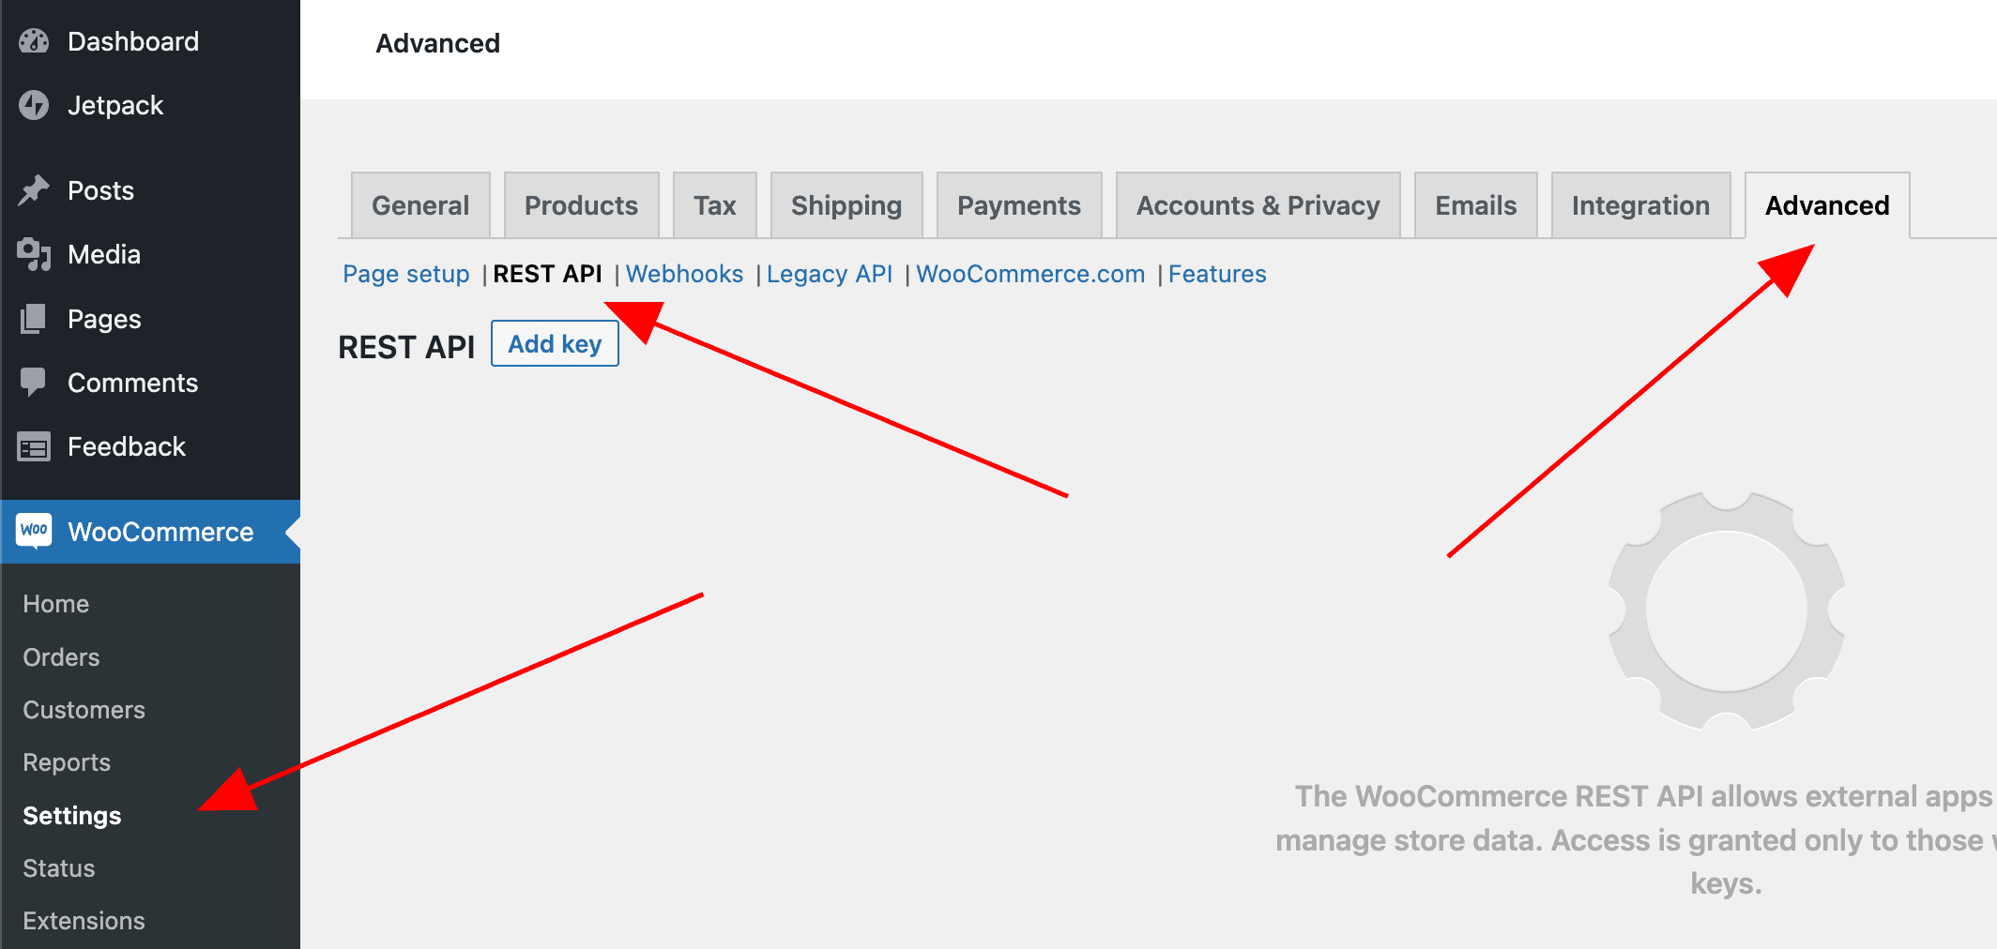The image size is (1997, 949).
Task: Click the Dashboard gauge icon
Action: pyautogui.click(x=34, y=41)
